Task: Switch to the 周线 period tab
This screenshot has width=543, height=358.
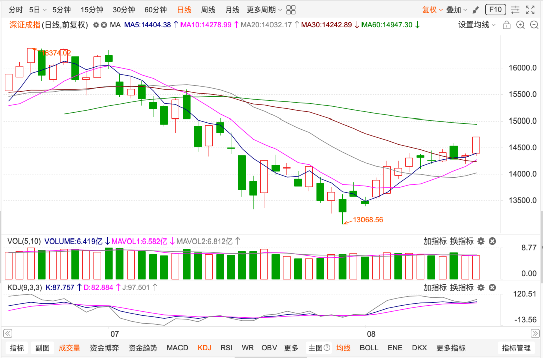Action: point(208,10)
